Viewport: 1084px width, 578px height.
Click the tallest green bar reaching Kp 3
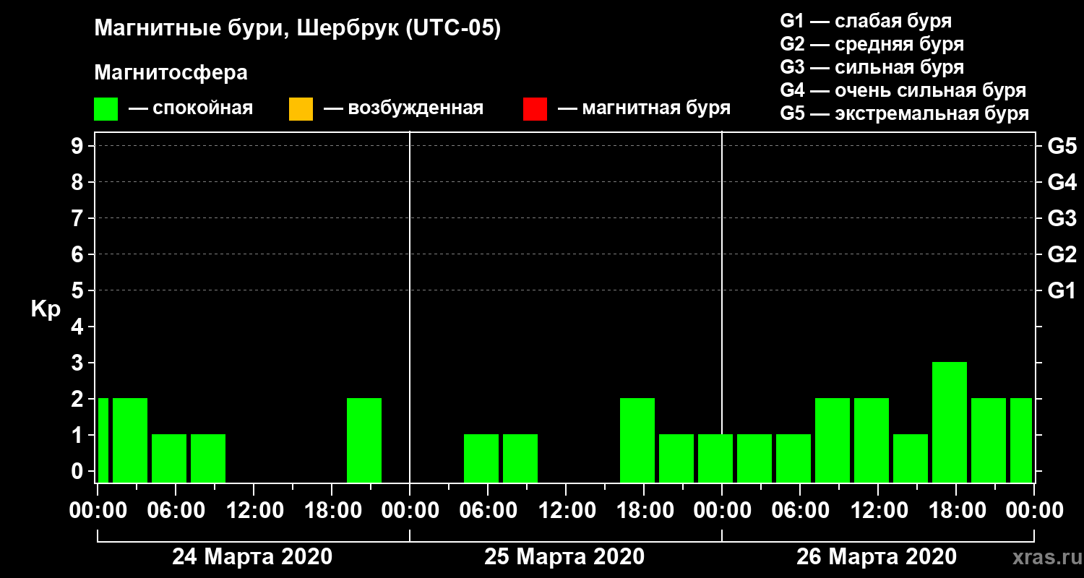[950, 422]
